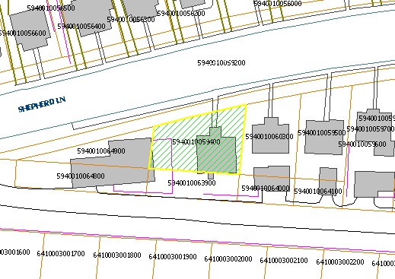Click parcel label 5940010059700
Image resolution: width=395 pixels, height=279 pixels.
(x=371, y=129)
